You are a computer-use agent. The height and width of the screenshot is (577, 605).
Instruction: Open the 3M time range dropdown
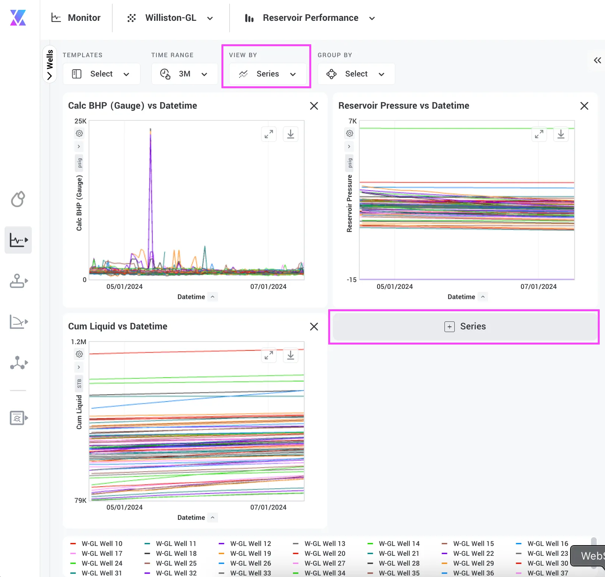point(184,74)
